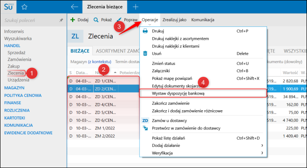307x168 pixels.
Task: Open Sprzedaż under HANDEL
Action: 17,52
